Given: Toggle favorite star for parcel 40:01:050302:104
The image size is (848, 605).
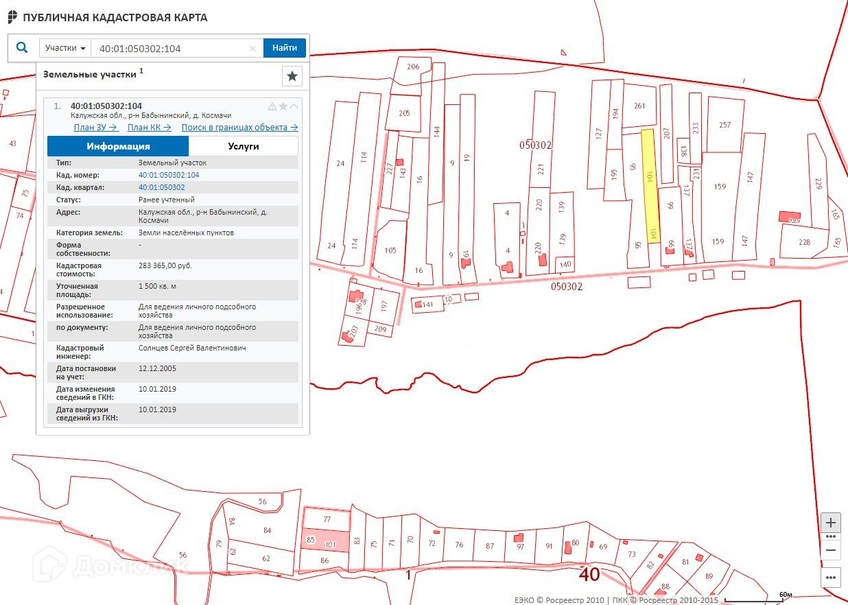Looking at the screenshot, I should 283,106.
